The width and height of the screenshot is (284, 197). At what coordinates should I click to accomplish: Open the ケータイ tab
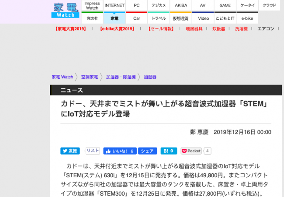(x=247, y=6)
